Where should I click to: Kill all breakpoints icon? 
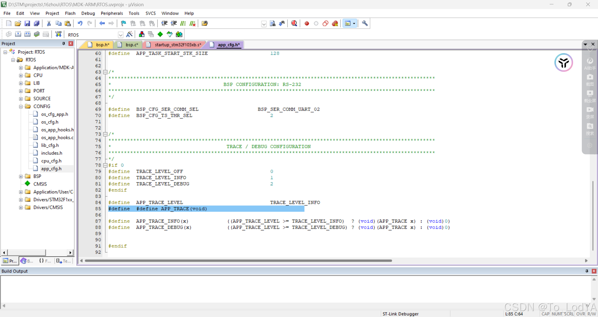(335, 23)
